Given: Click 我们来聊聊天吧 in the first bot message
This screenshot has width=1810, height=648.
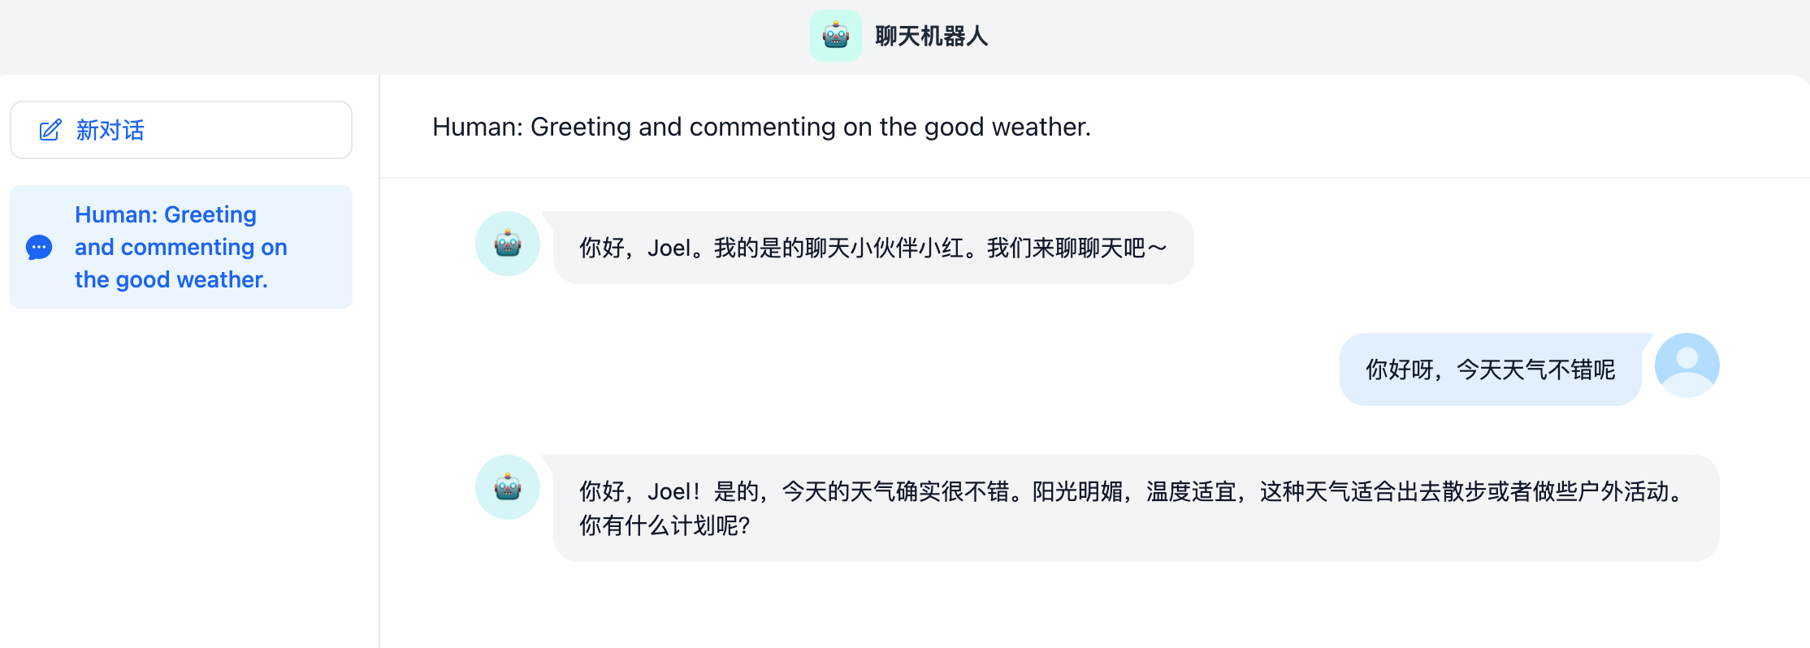Looking at the screenshot, I should tap(1066, 248).
